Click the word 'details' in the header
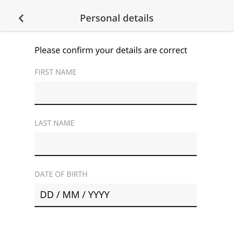The height and width of the screenshot is (234, 234). click(x=138, y=18)
